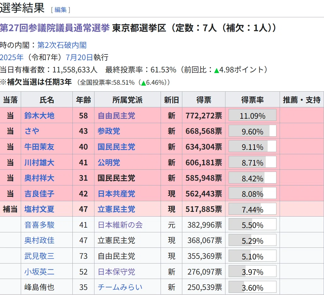
Task: Click the 元 status in 音喜多駿's row
Action: [171, 225]
